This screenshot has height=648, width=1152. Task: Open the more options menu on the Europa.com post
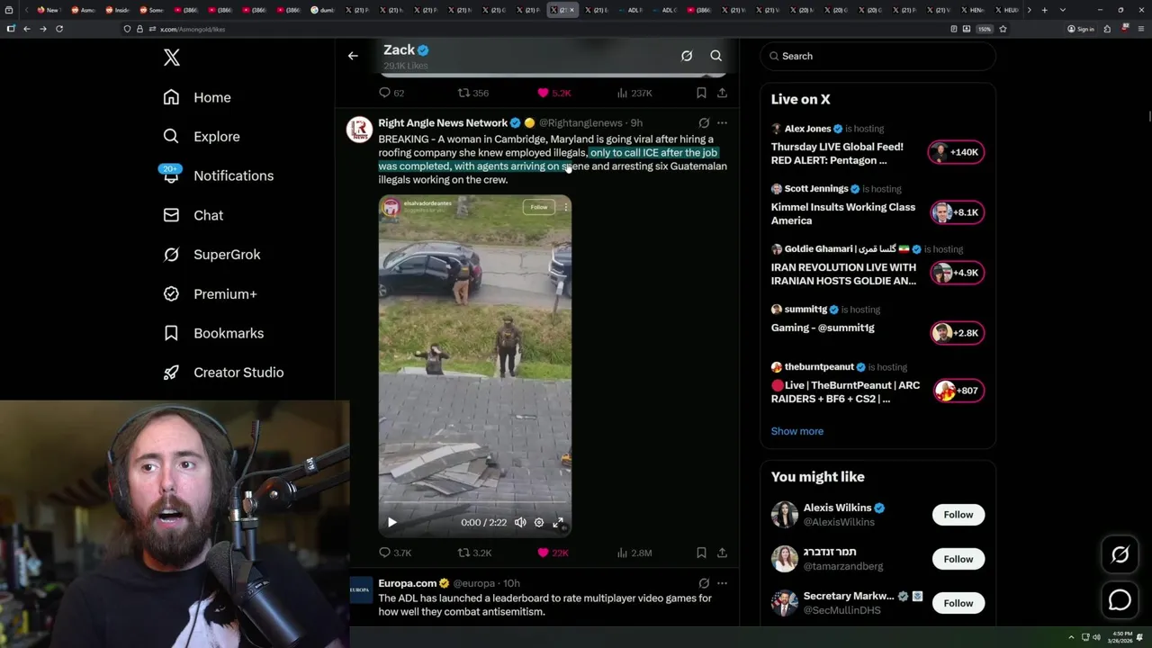(x=722, y=583)
